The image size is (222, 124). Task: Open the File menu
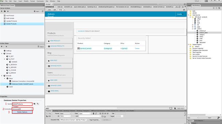[x=6, y=1]
